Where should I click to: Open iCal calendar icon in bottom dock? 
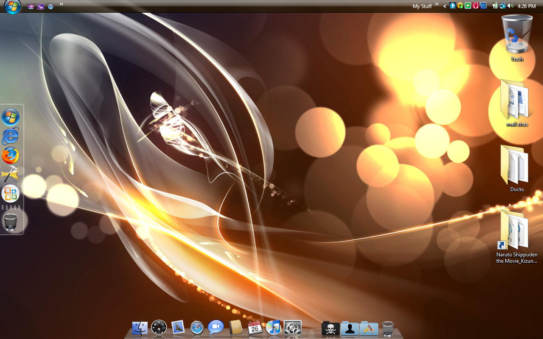[255, 328]
